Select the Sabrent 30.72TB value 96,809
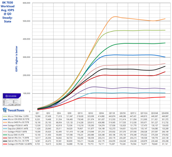 coord(69,141)
